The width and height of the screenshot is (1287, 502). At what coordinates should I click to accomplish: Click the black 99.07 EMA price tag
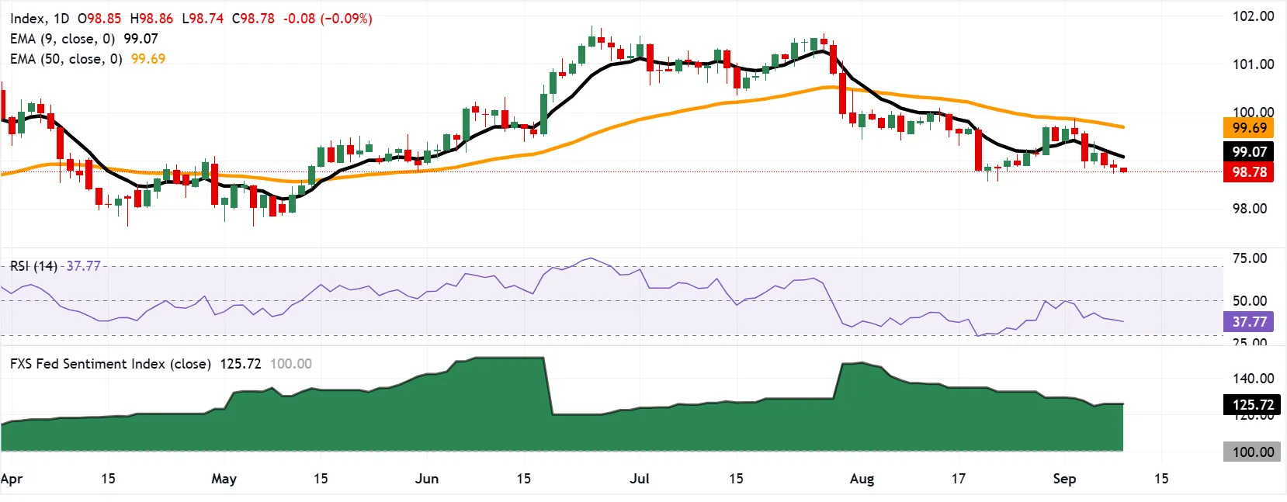[1248, 152]
